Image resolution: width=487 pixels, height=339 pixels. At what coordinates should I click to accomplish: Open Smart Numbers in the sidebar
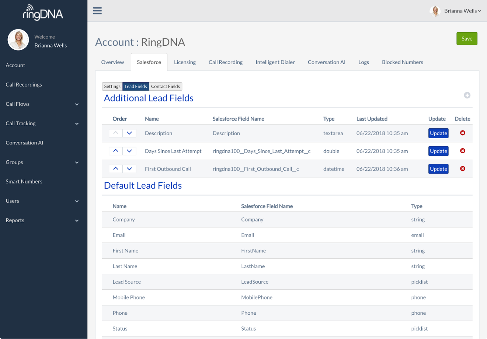(x=24, y=181)
